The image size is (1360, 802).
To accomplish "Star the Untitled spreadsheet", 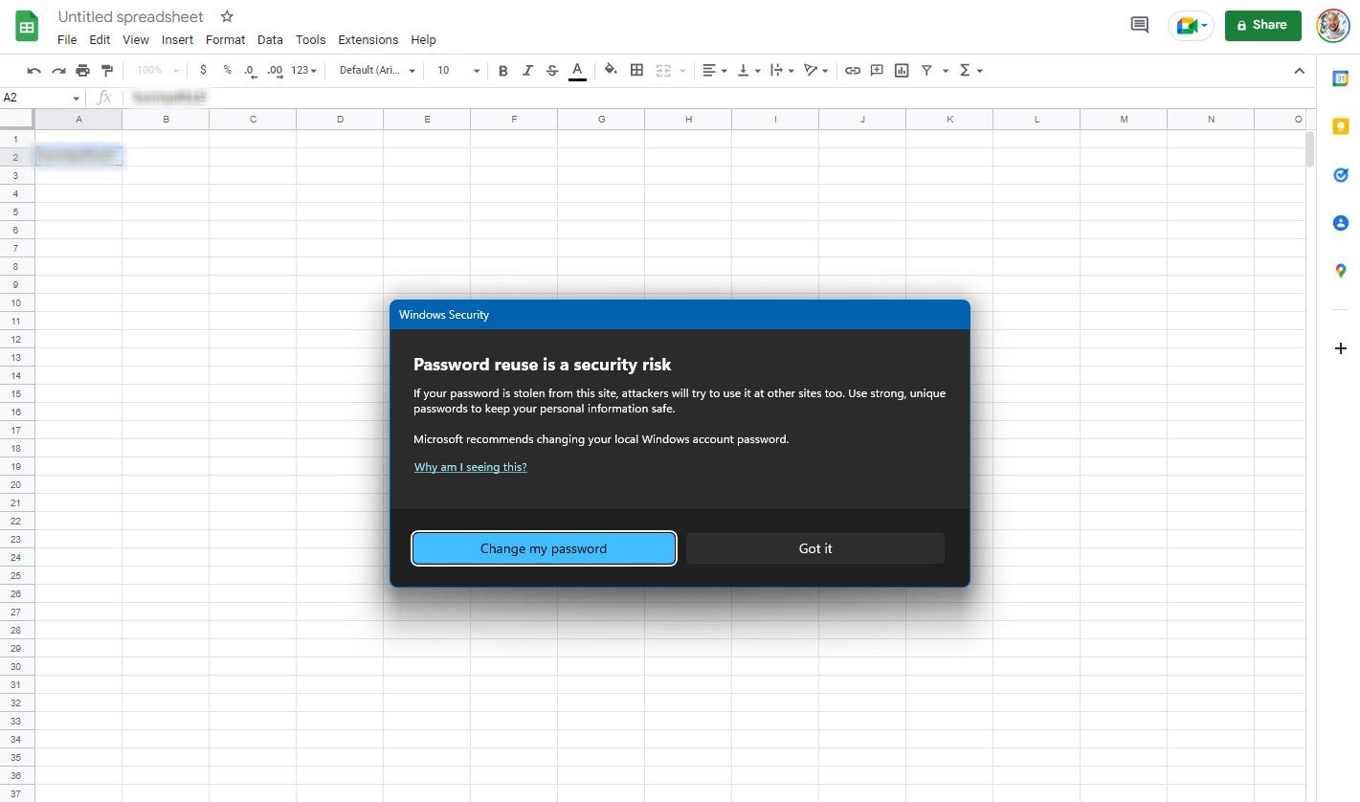I will [226, 16].
